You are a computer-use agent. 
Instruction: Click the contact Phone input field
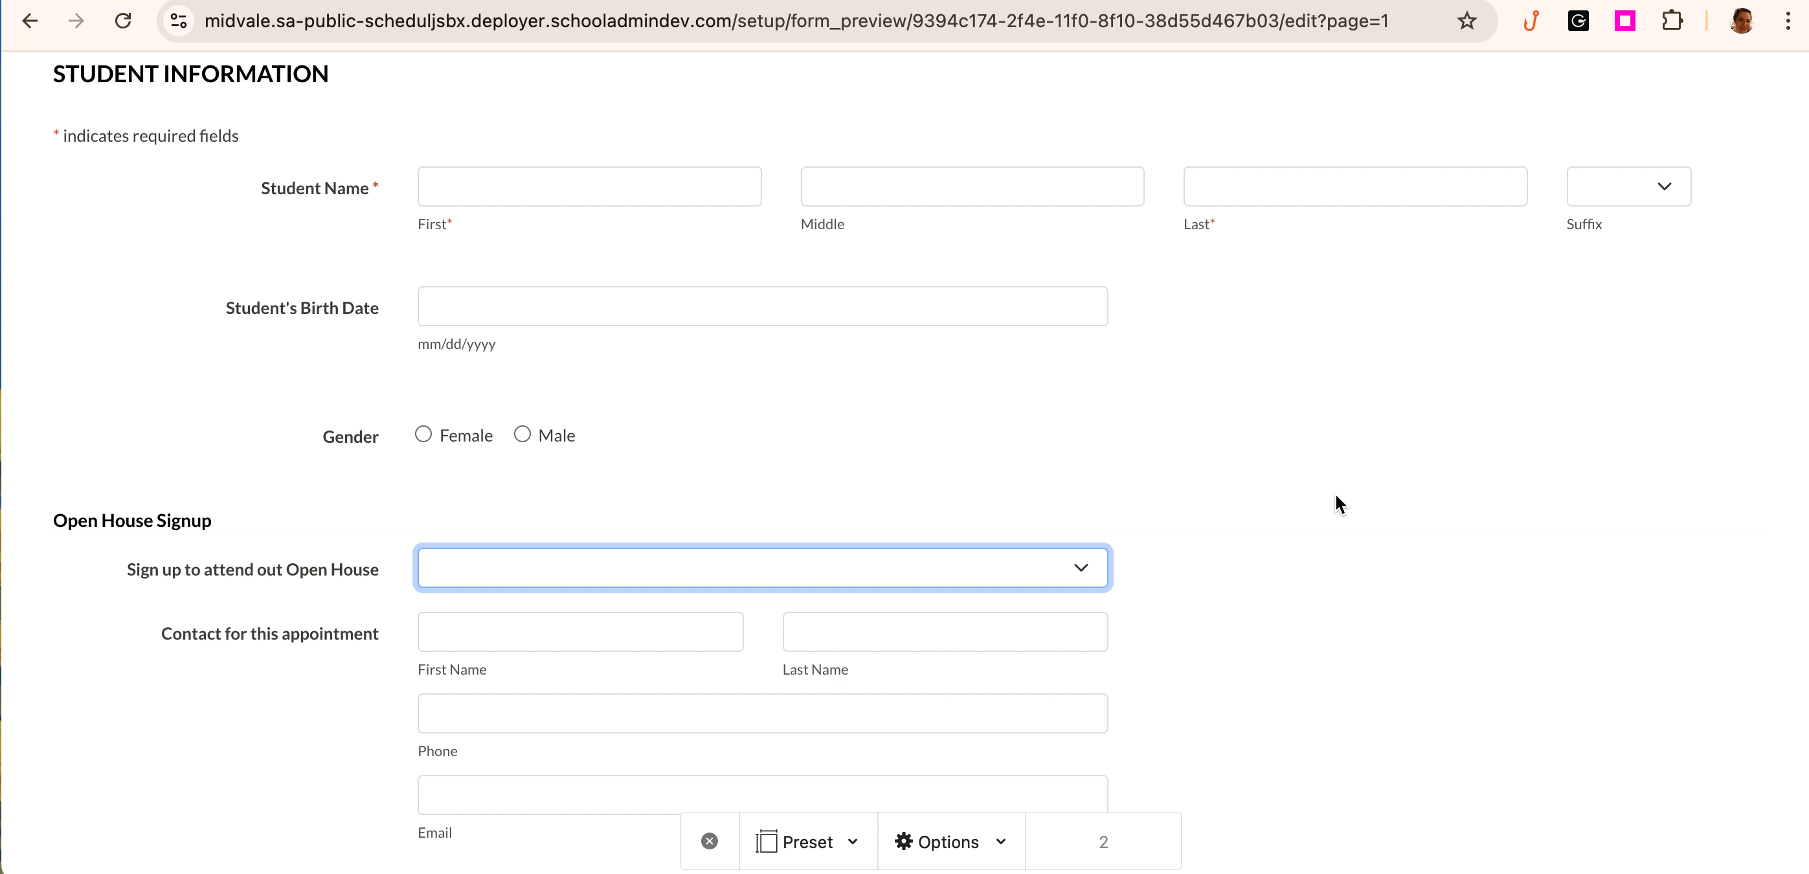coord(762,713)
